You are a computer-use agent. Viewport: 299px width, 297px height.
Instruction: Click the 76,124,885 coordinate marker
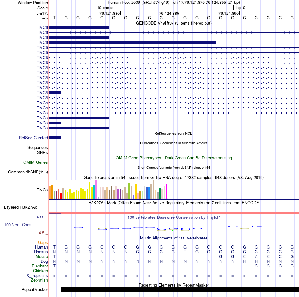click(169, 13)
